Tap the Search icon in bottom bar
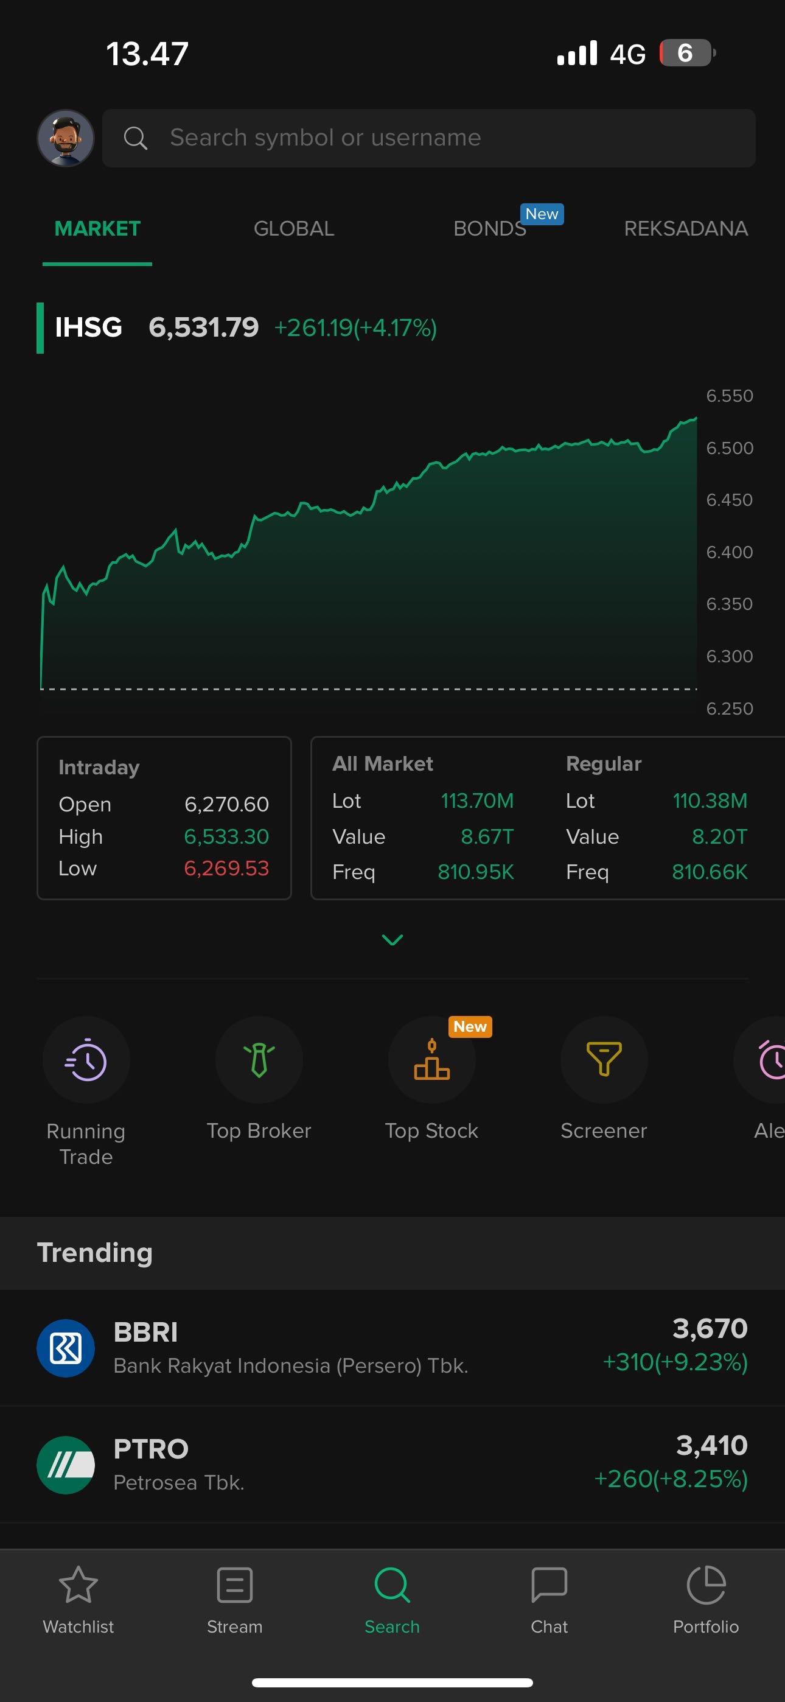The height and width of the screenshot is (1702, 785). [x=392, y=1585]
